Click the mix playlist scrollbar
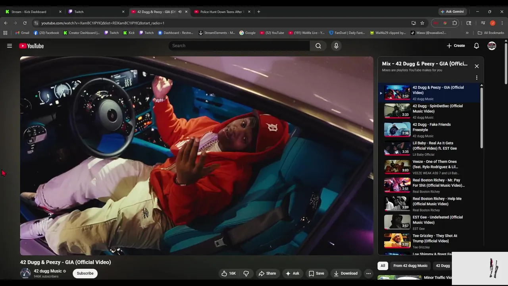Image resolution: width=508 pixels, height=286 pixels. (x=482, y=117)
